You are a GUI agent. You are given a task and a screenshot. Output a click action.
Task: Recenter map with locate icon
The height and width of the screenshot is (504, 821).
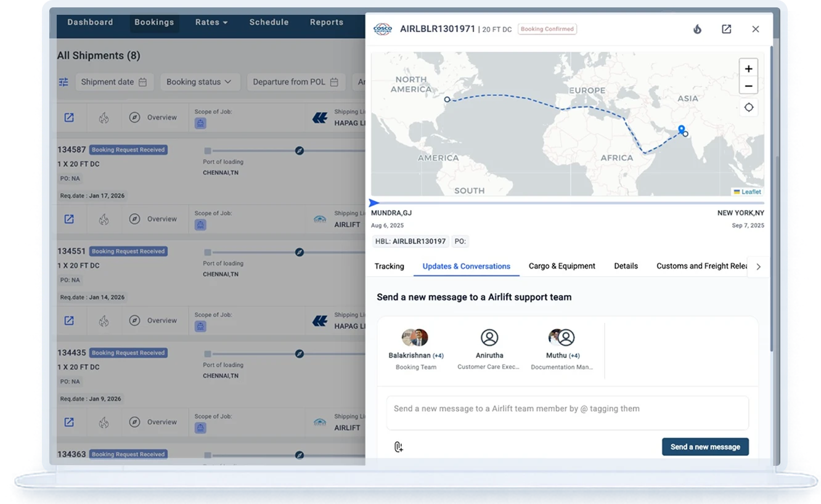(x=748, y=107)
